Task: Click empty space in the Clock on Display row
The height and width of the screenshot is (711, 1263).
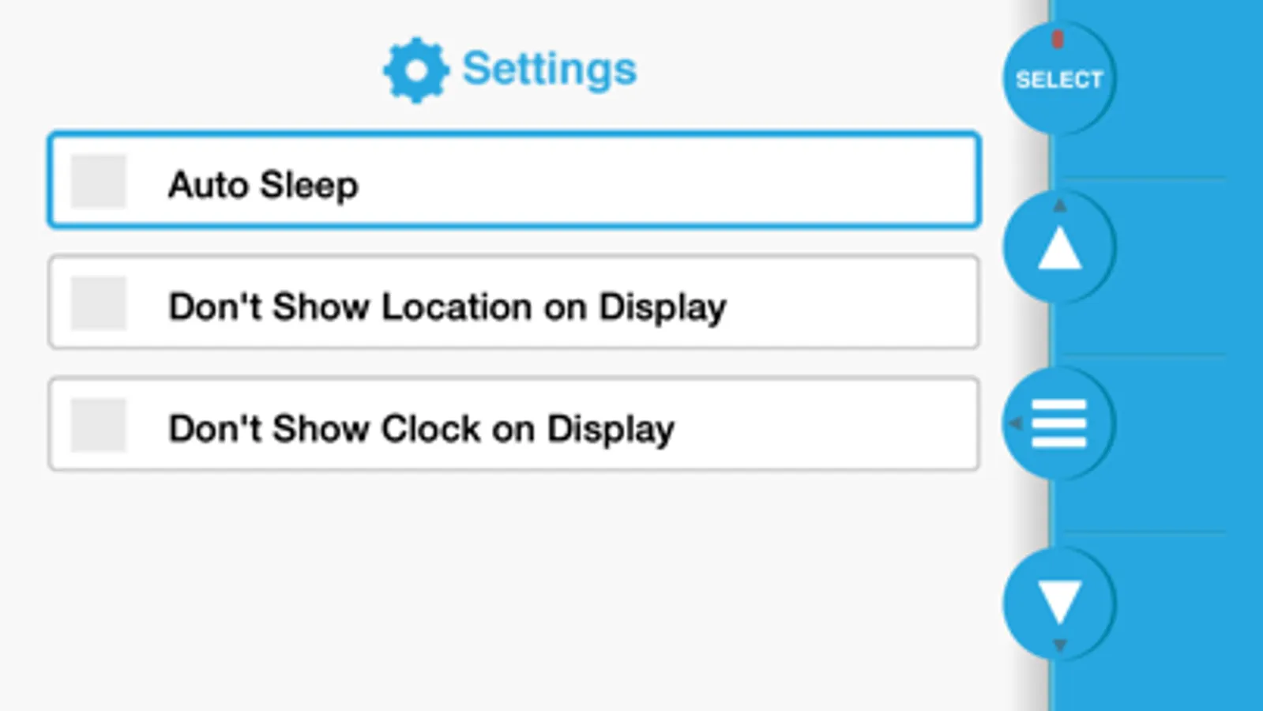Action: [829, 425]
